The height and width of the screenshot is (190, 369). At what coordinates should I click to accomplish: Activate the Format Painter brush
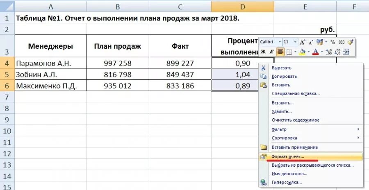click(351, 42)
